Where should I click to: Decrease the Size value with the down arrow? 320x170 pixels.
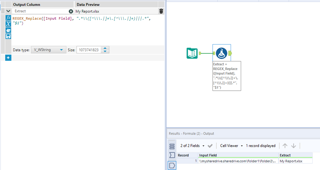(x=105, y=51)
